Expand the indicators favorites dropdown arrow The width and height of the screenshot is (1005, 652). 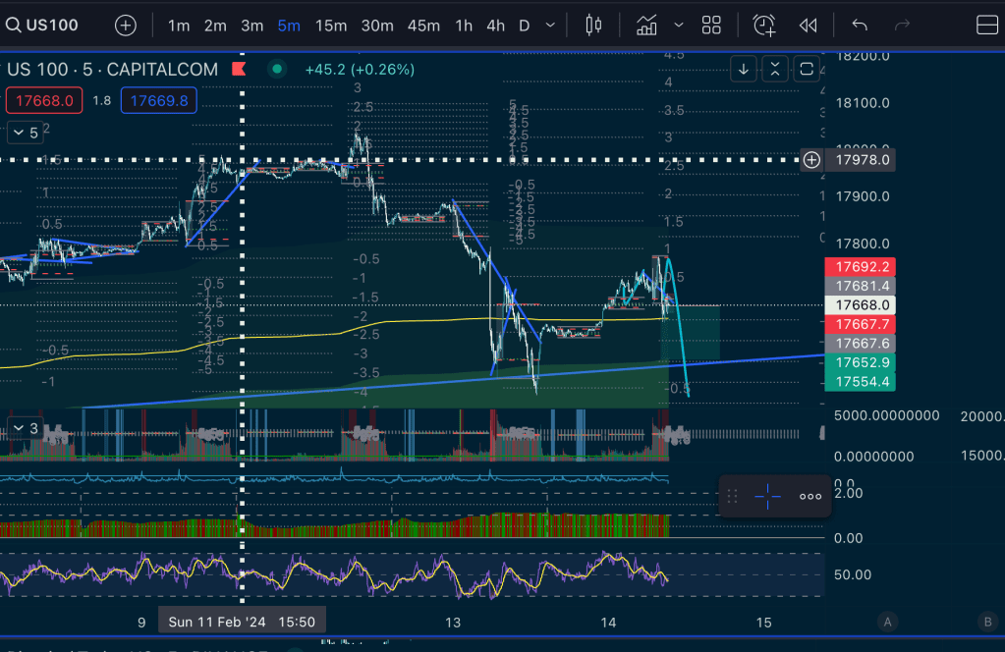pyautogui.click(x=679, y=26)
